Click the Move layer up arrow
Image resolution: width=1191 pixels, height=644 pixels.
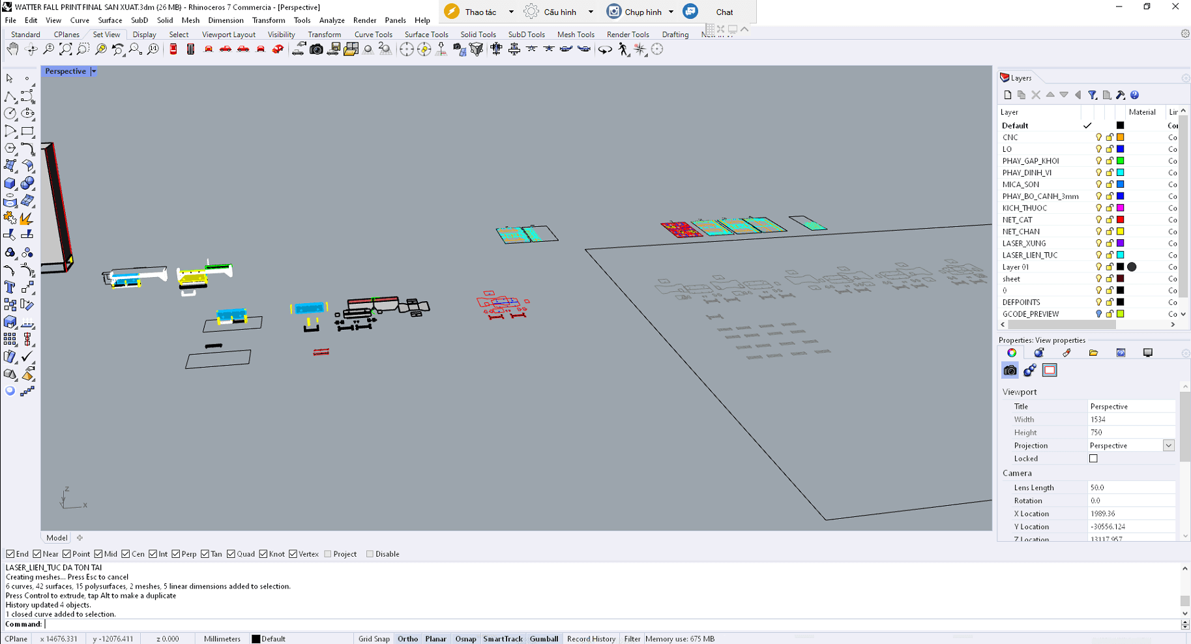(x=1050, y=95)
